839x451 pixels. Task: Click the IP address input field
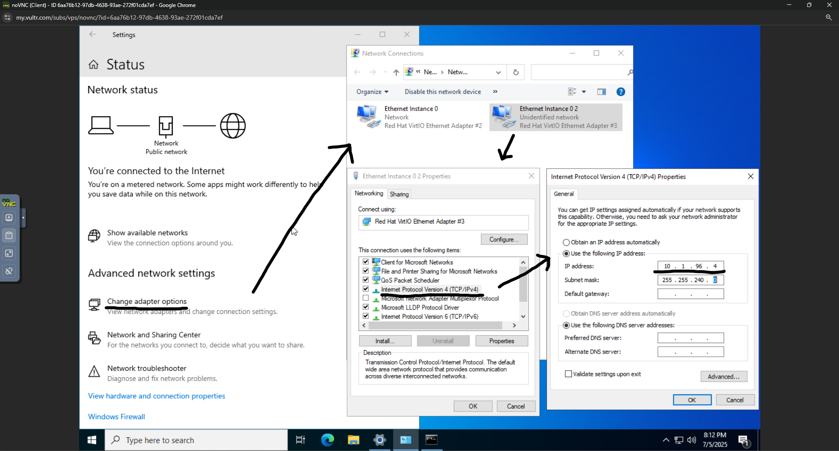pos(691,266)
